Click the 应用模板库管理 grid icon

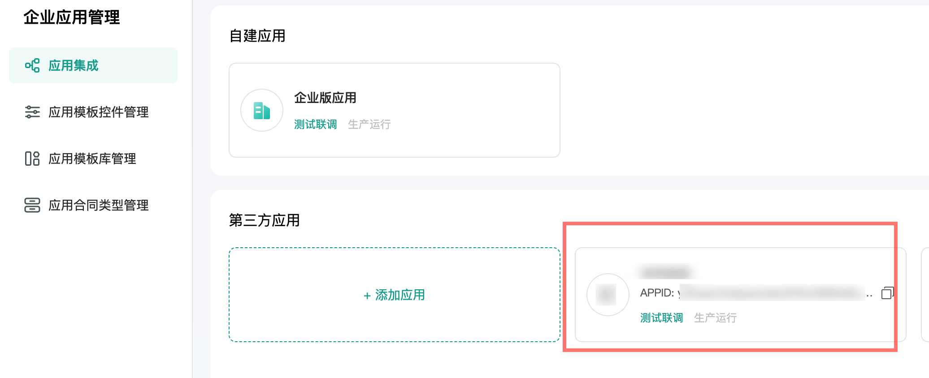[x=32, y=159]
